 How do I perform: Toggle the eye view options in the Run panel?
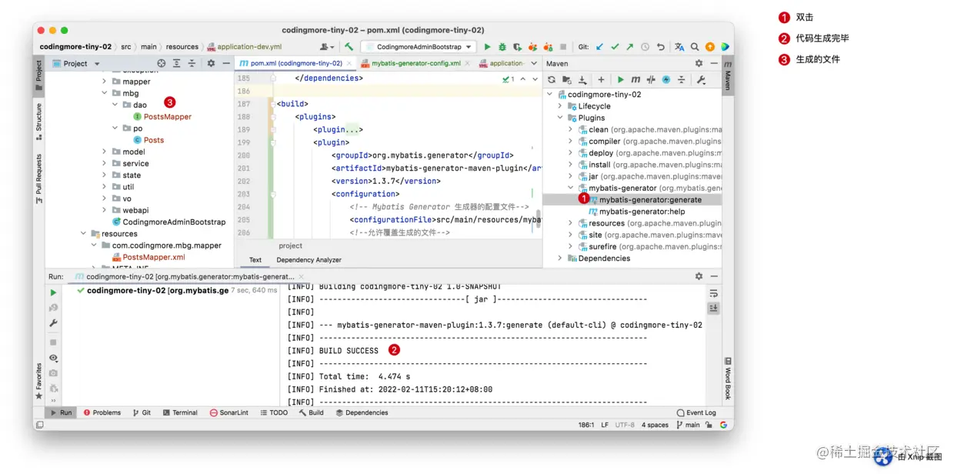point(53,359)
